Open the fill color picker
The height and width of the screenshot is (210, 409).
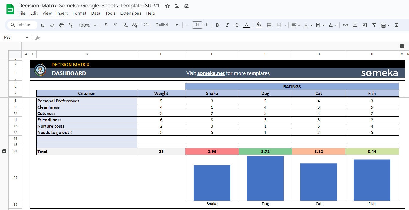click(259, 25)
